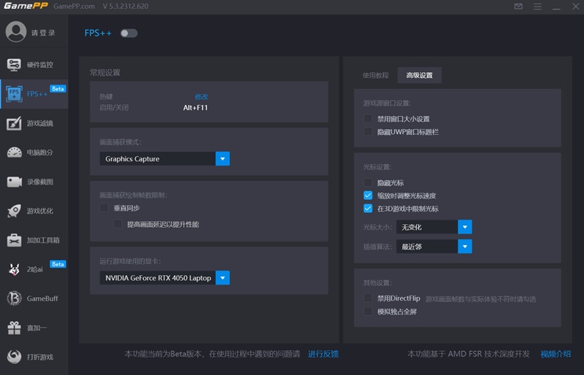Switch to the 使用教程 tab
The image size is (584, 375).
375,75
